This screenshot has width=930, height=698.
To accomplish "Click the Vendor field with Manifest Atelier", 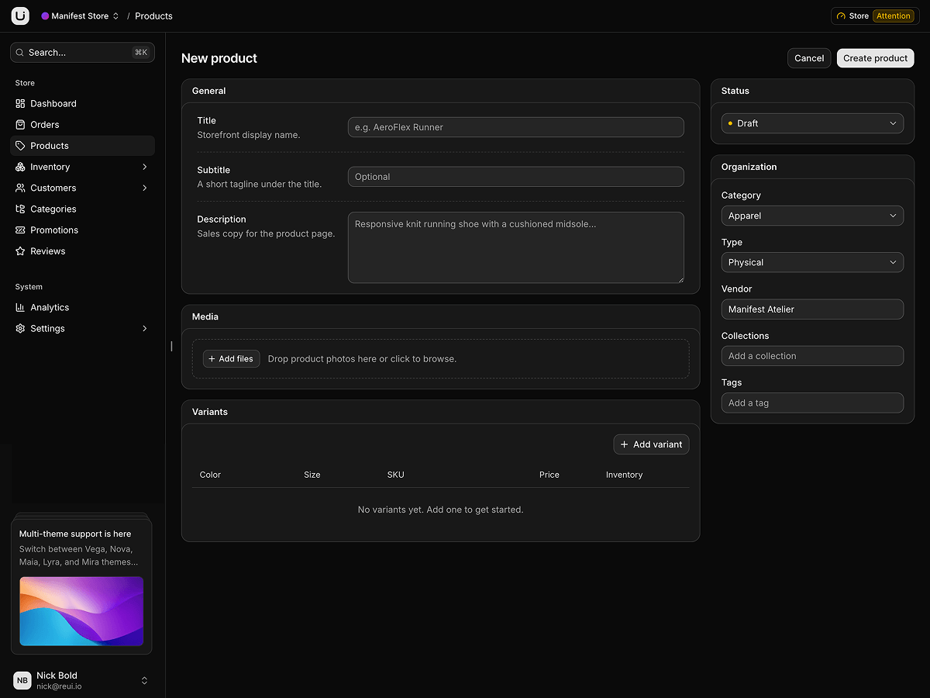I will pos(812,309).
